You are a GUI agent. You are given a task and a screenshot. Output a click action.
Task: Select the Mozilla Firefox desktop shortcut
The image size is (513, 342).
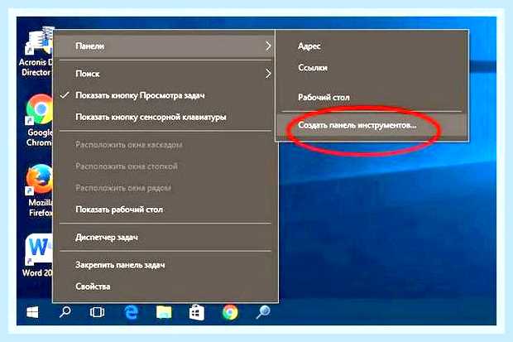tap(39, 190)
